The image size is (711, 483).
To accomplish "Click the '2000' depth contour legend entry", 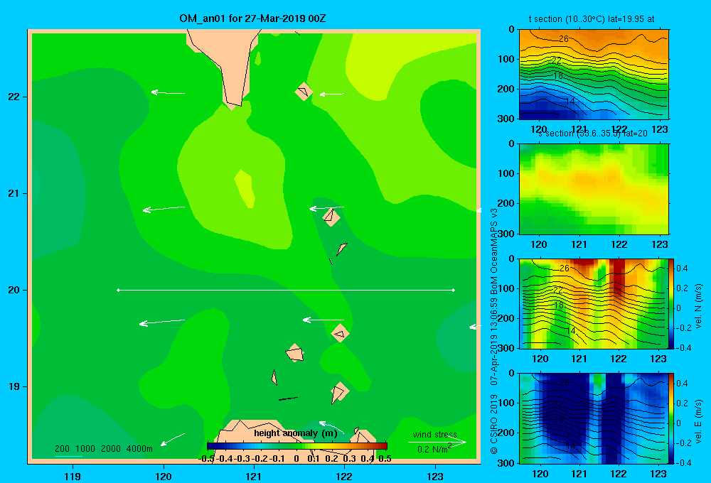I will tap(111, 449).
